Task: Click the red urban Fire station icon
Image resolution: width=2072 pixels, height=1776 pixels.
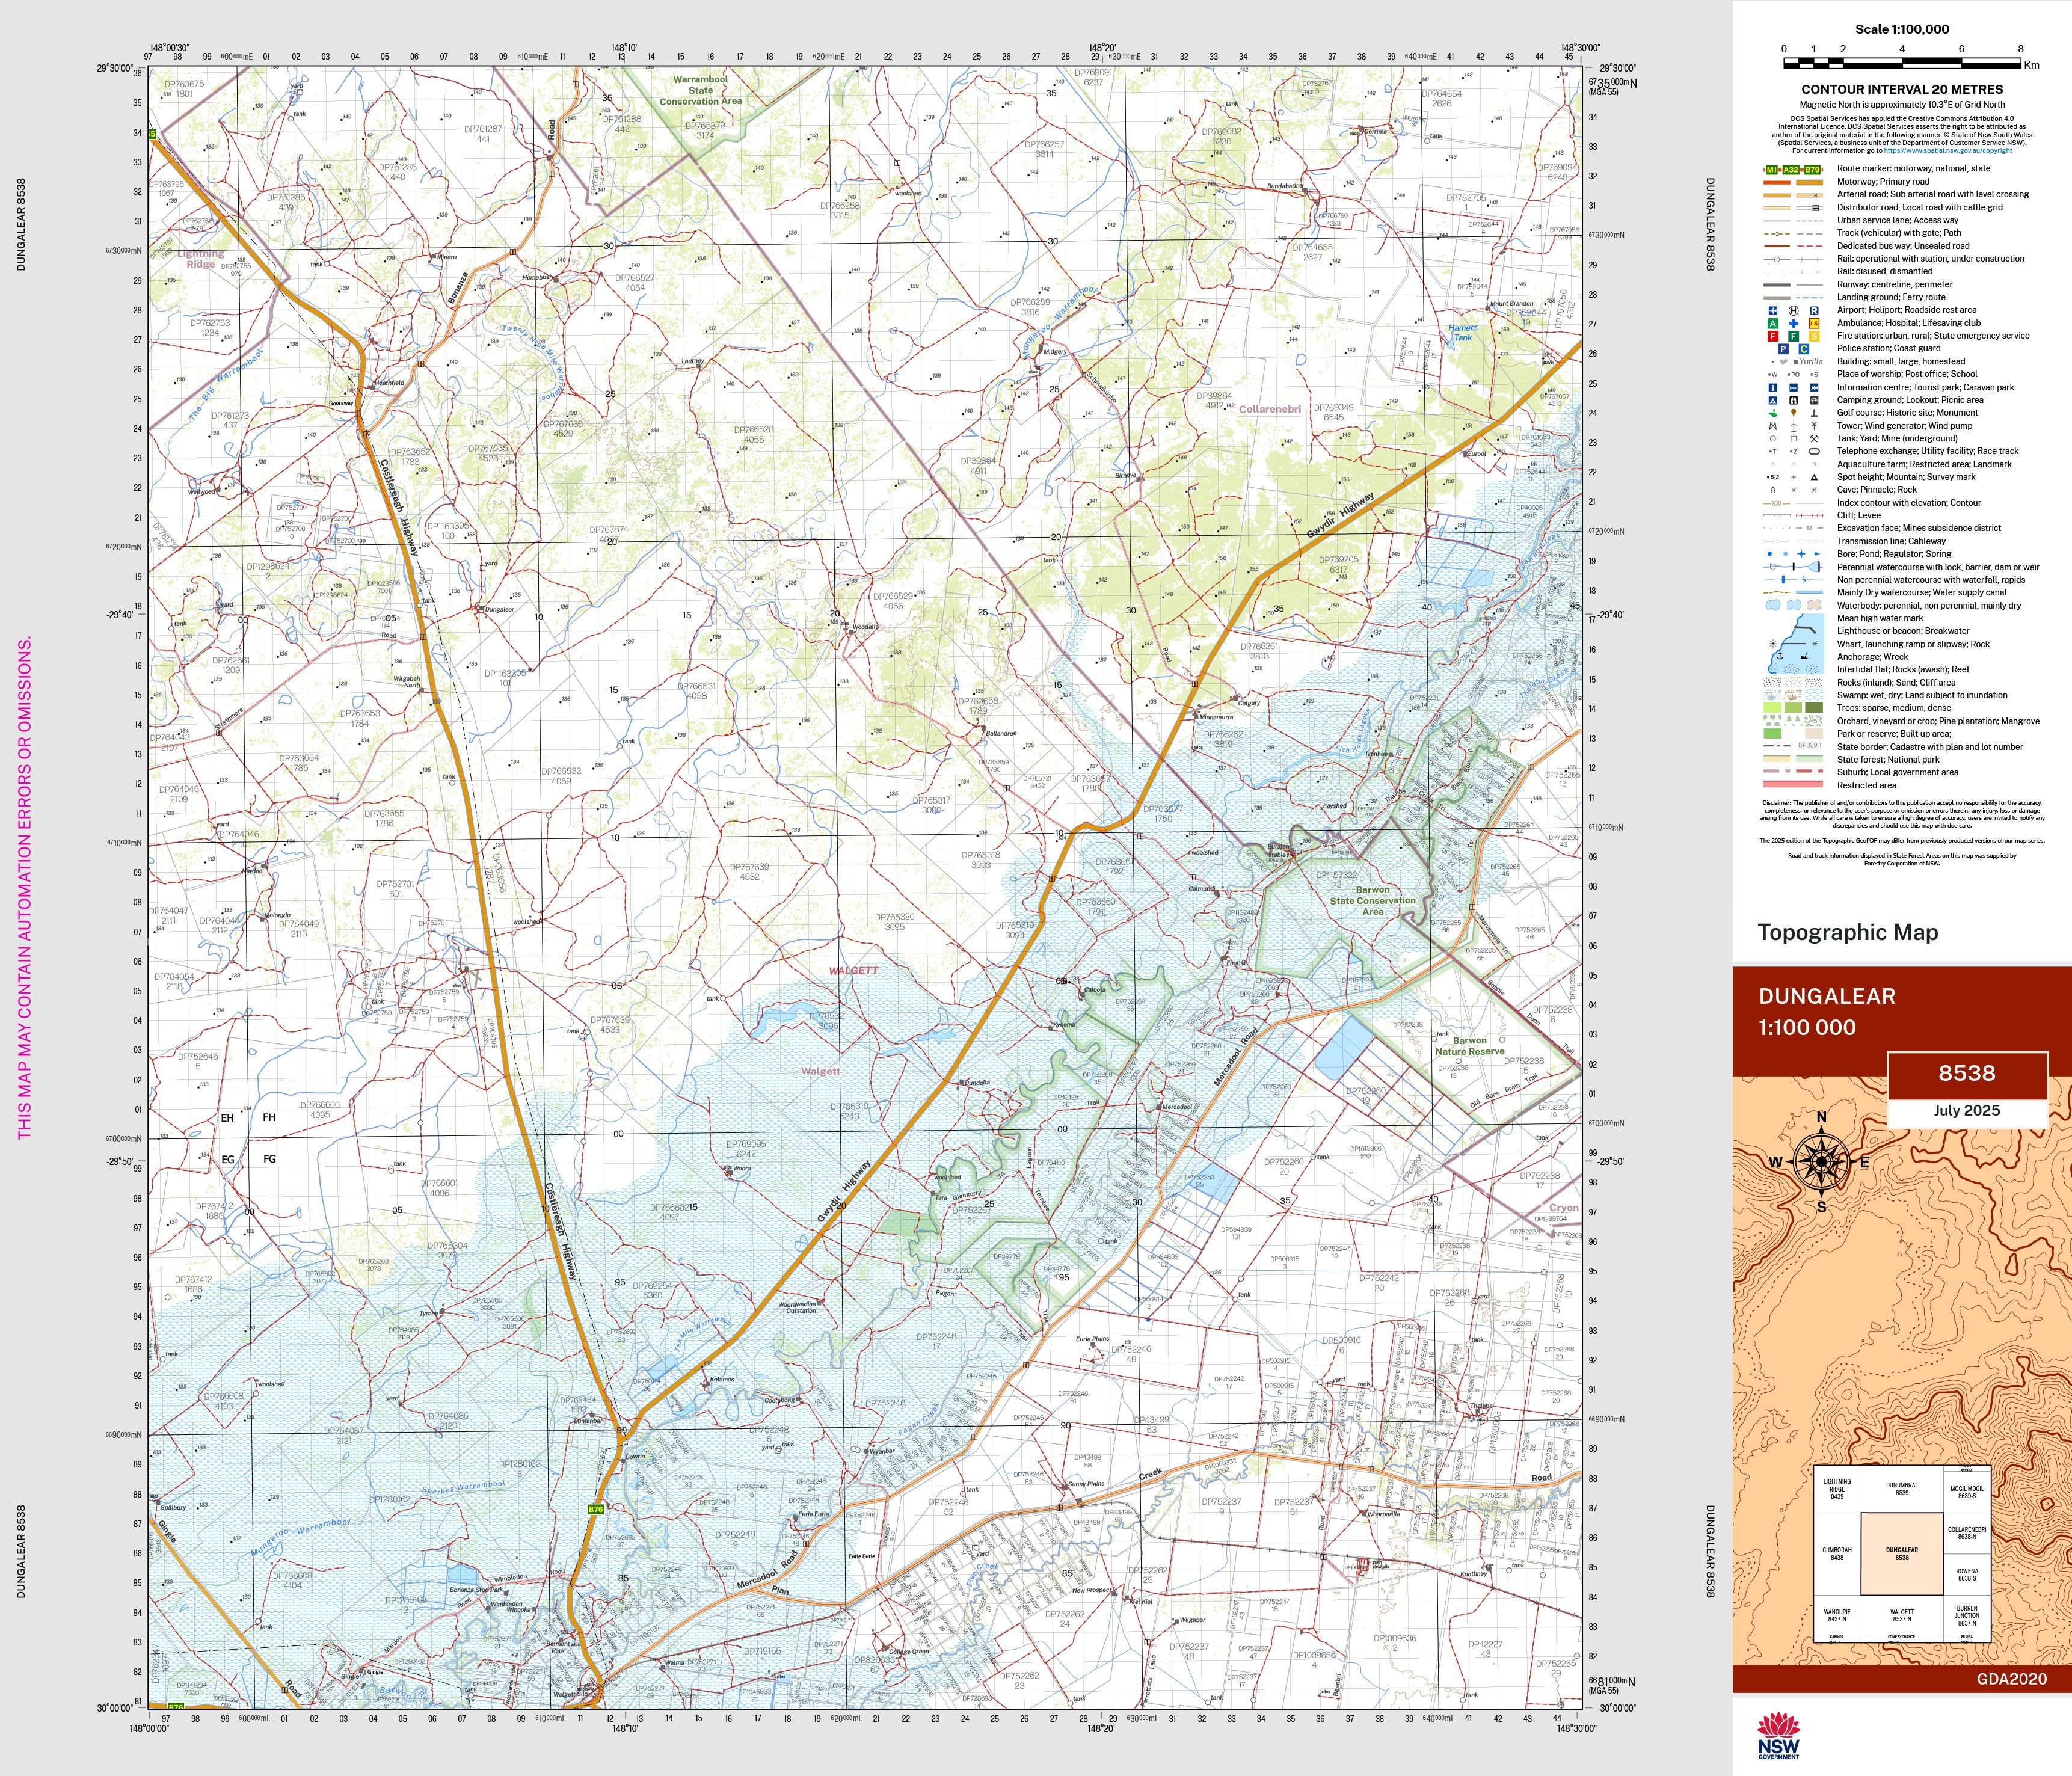Action: pos(1773,336)
